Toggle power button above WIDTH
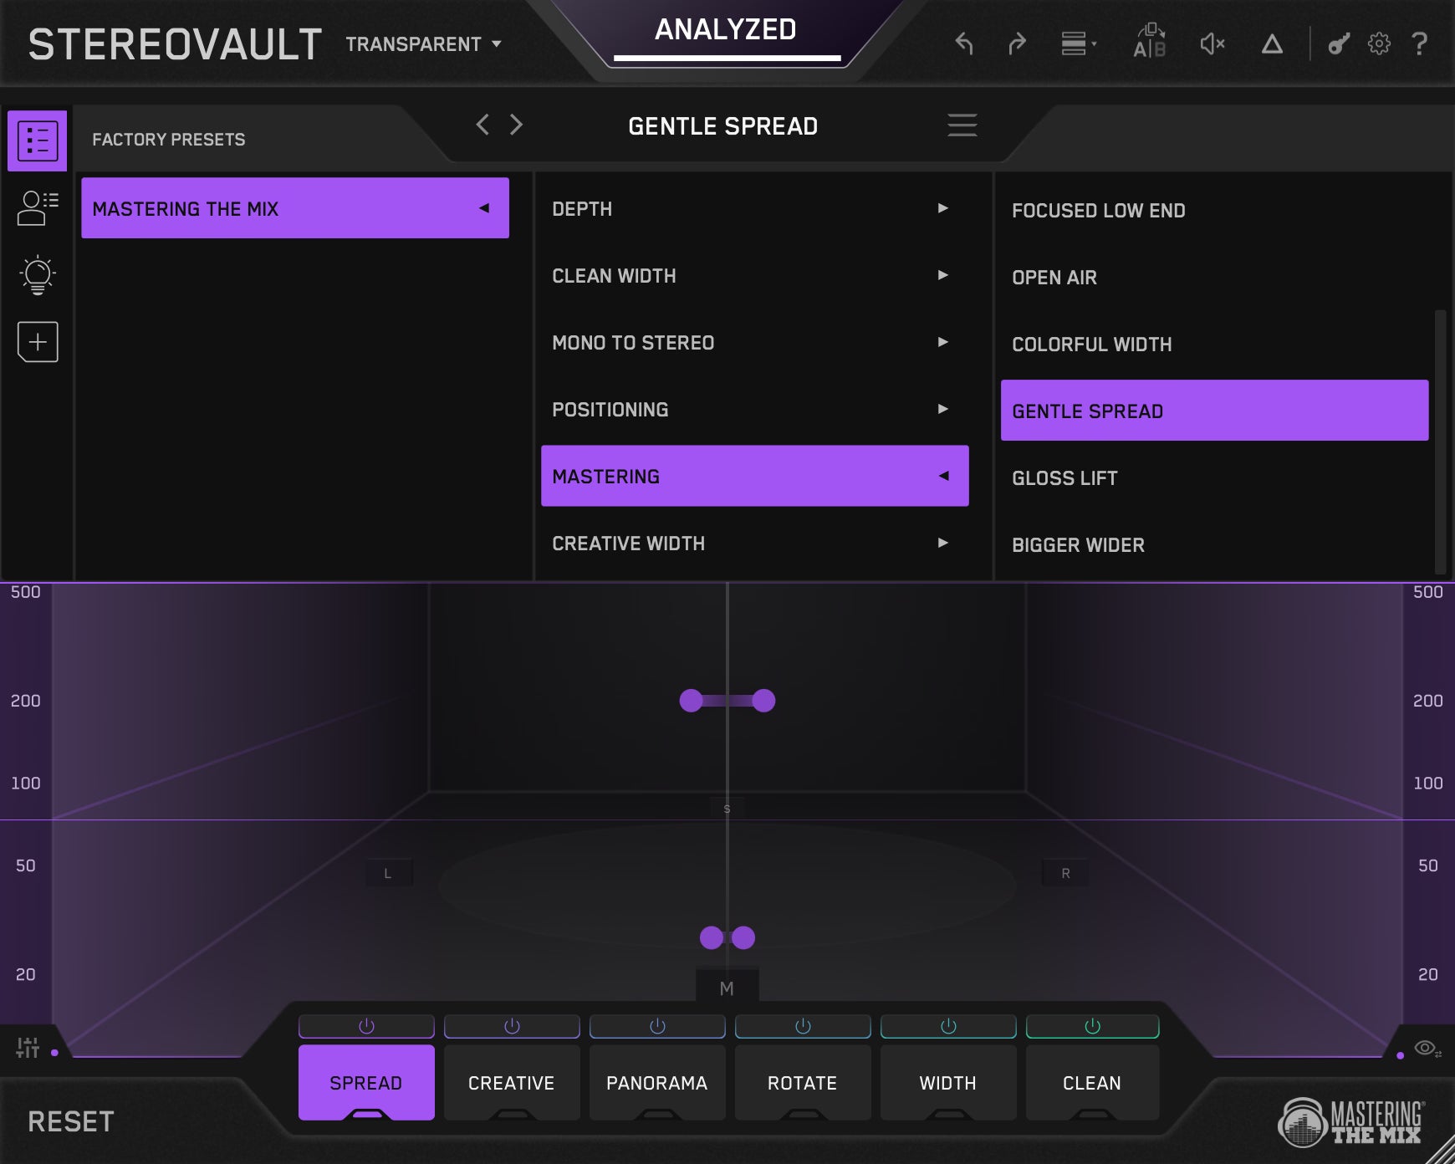1455x1164 pixels. (948, 1026)
